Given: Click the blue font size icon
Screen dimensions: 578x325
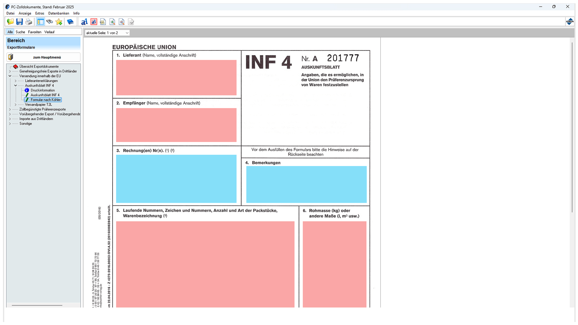Looking at the screenshot, I should pyautogui.click(x=84, y=22).
